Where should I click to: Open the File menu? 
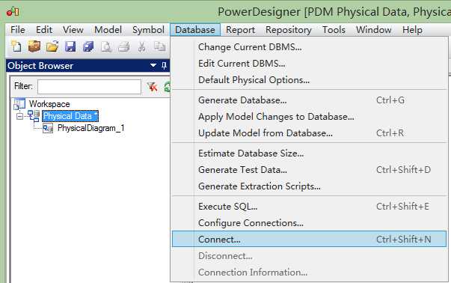pyautogui.click(x=18, y=30)
